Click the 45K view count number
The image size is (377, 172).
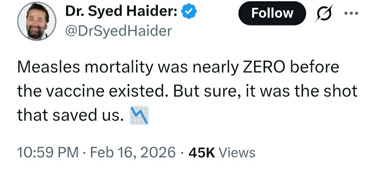pos(201,153)
